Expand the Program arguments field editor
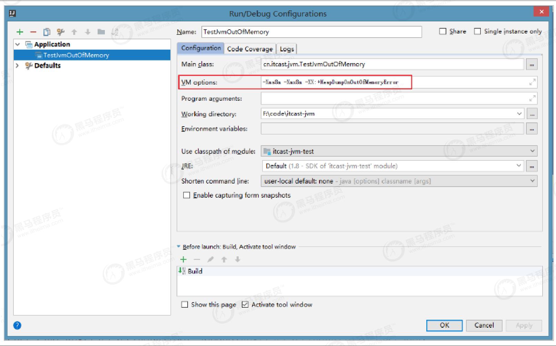Image resolution: width=556 pixels, height=346 pixels. [533, 99]
